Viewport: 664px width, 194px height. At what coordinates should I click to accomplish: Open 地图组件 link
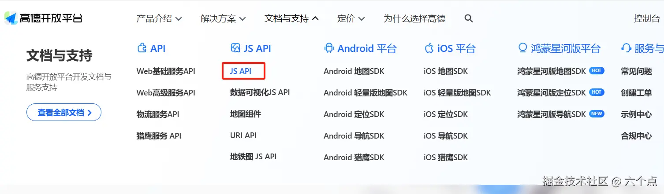[246, 114]
